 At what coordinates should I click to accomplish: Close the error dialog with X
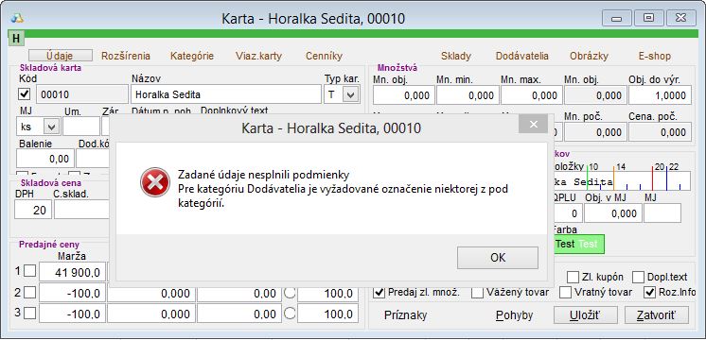coord(534,125)
